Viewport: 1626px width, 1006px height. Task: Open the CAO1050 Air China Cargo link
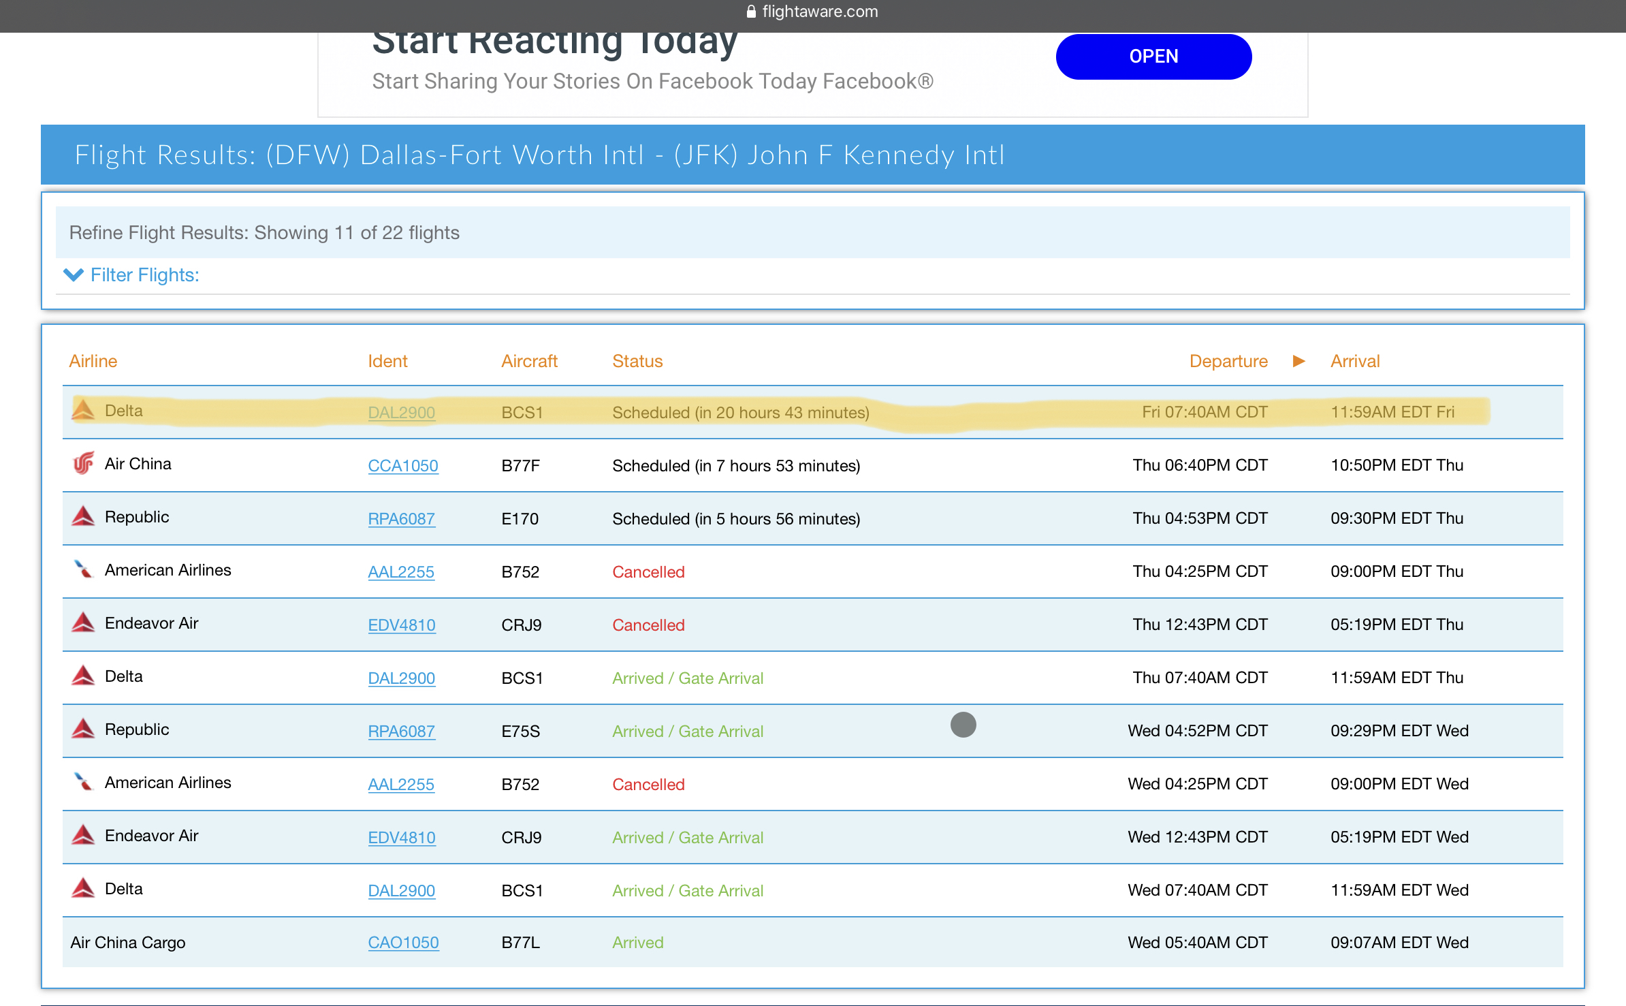point(403,943)
